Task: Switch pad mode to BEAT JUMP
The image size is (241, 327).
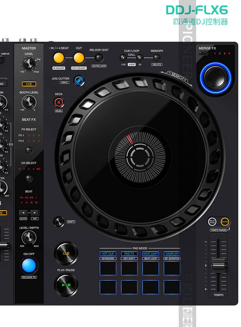Action: [151, 254]
